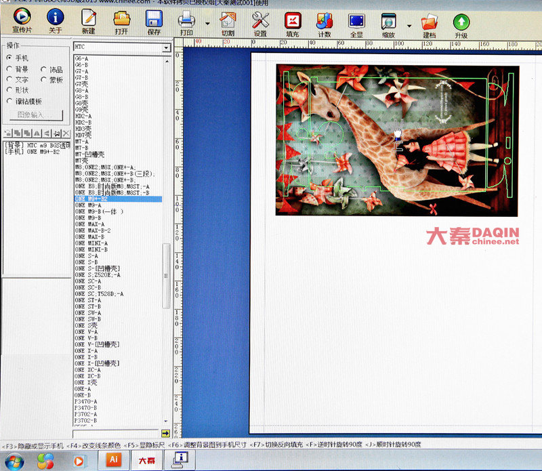Select model HD2-A in list

[83, 116]
